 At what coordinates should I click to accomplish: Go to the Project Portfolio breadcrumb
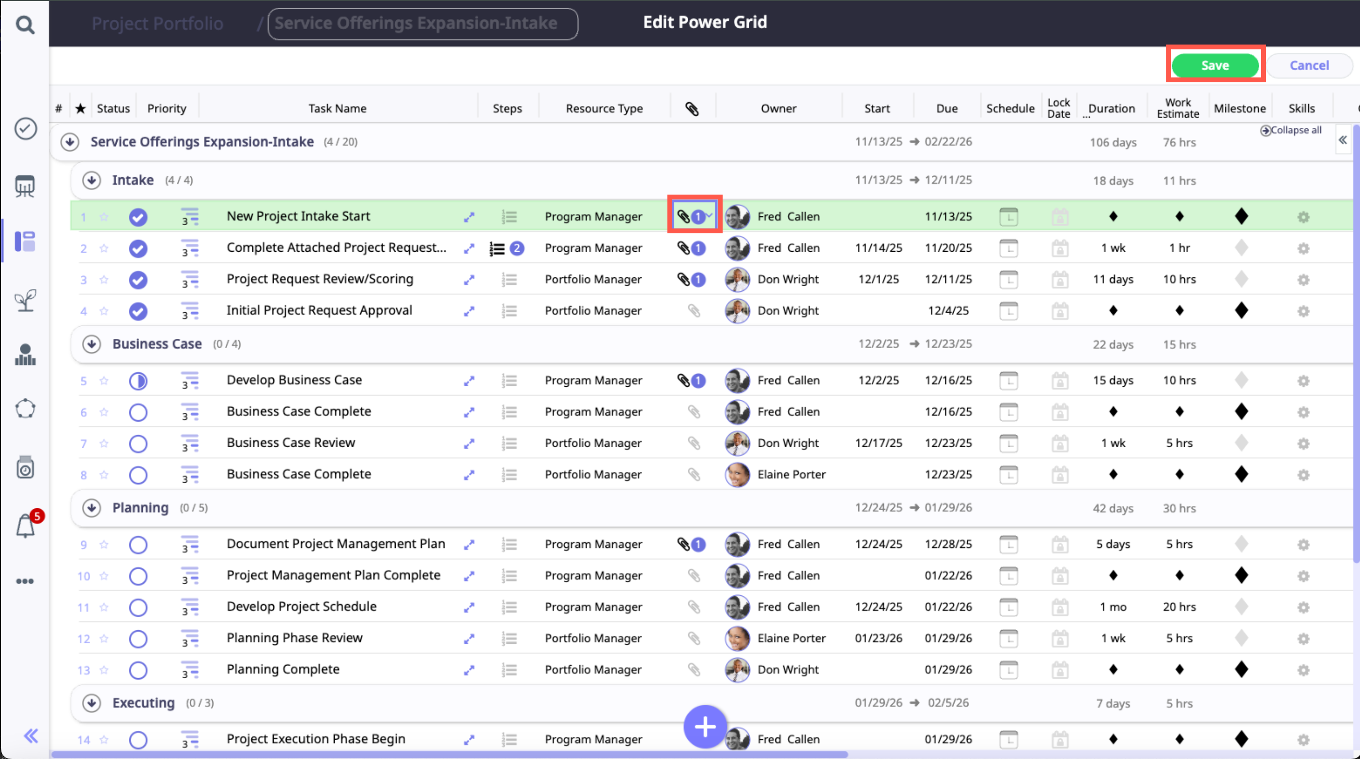(x=157, y=23)
